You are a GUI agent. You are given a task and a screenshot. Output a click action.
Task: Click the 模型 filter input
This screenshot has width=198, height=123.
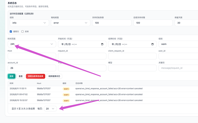click(x=132, y=68)
